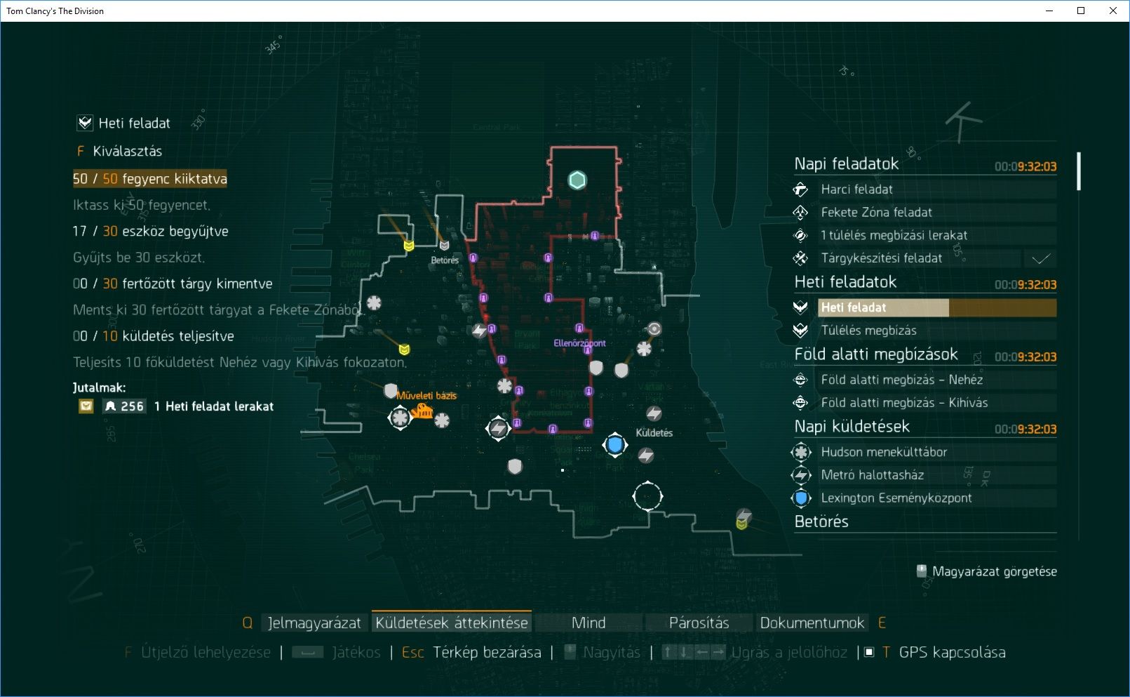Toggle GPS kapcsolása checkbox icon
The height and width of the screenshot is (697, 1130).
tap(869, 653)
